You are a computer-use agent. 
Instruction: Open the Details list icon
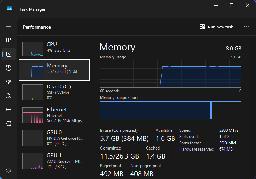[9, 109]
